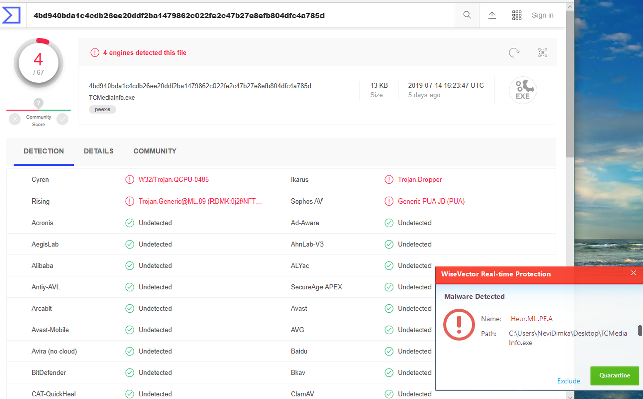This screenshot has height=399, width=643.
Task: Click Ad-Aware undetected check icon
Action: 389,223
